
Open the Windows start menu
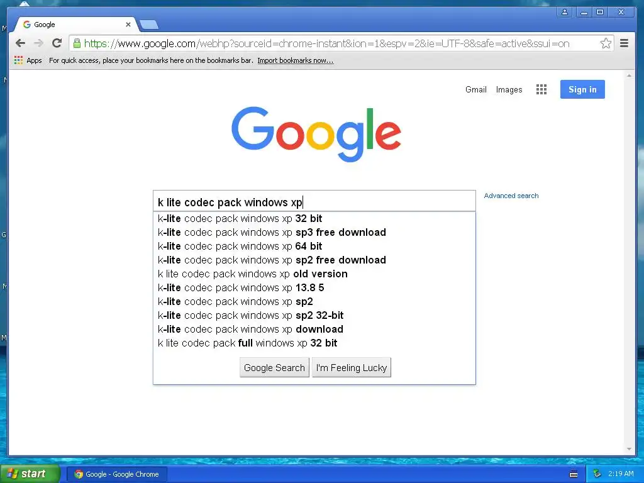(x=30, y=474)
